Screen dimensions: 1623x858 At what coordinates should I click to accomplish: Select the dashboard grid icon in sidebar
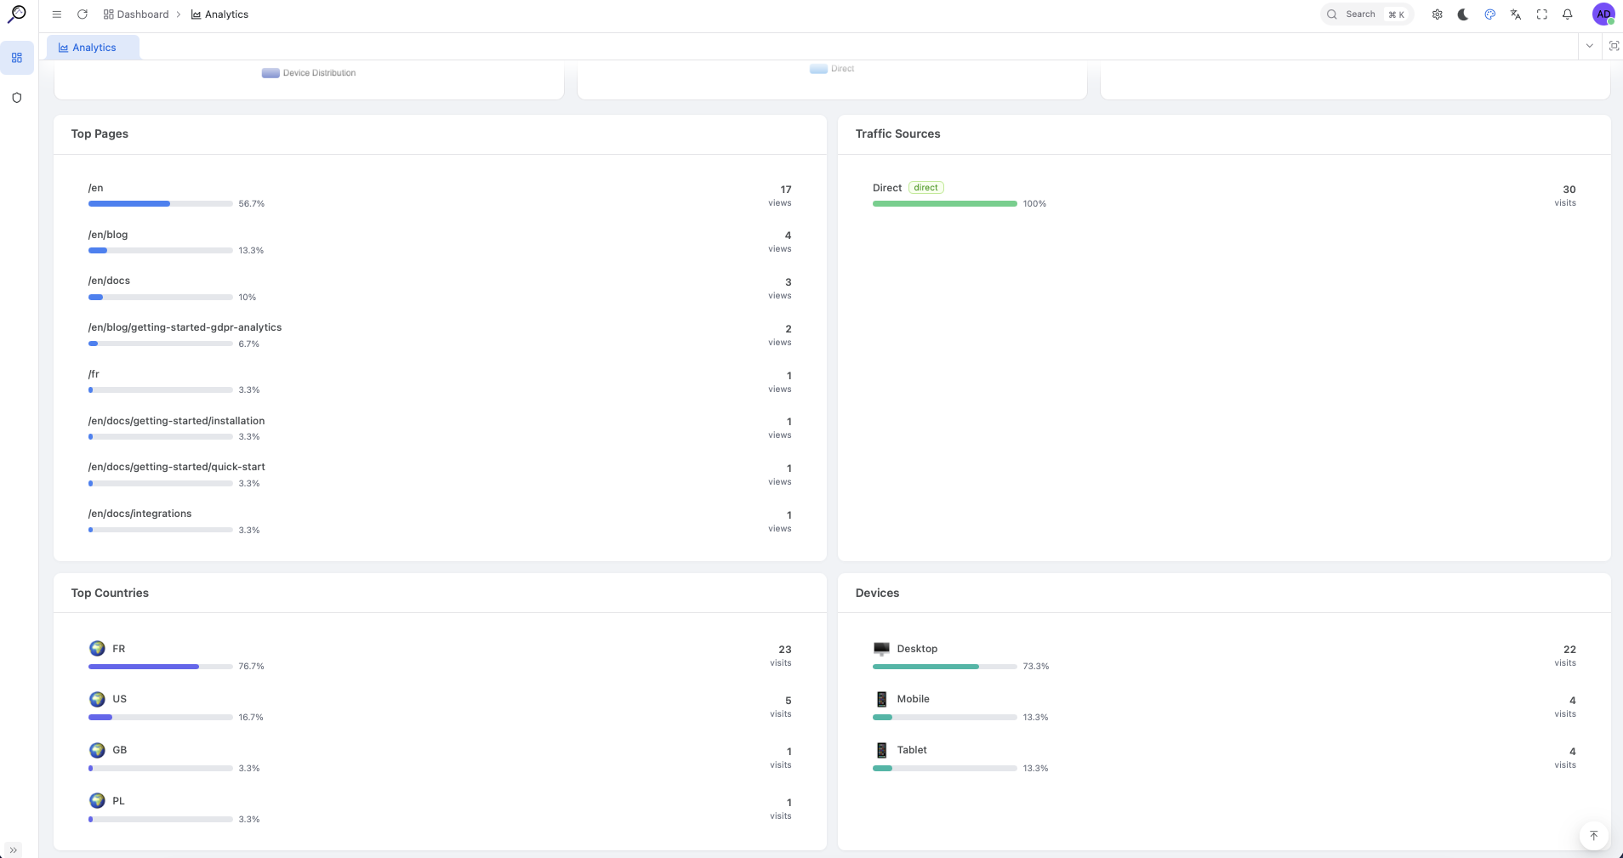(16, 57)
